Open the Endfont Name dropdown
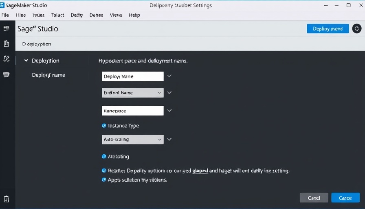 point(133,93)
